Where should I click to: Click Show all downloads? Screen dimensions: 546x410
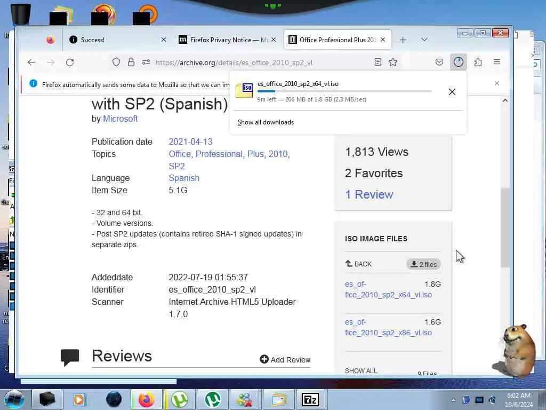tap(266, 122)
